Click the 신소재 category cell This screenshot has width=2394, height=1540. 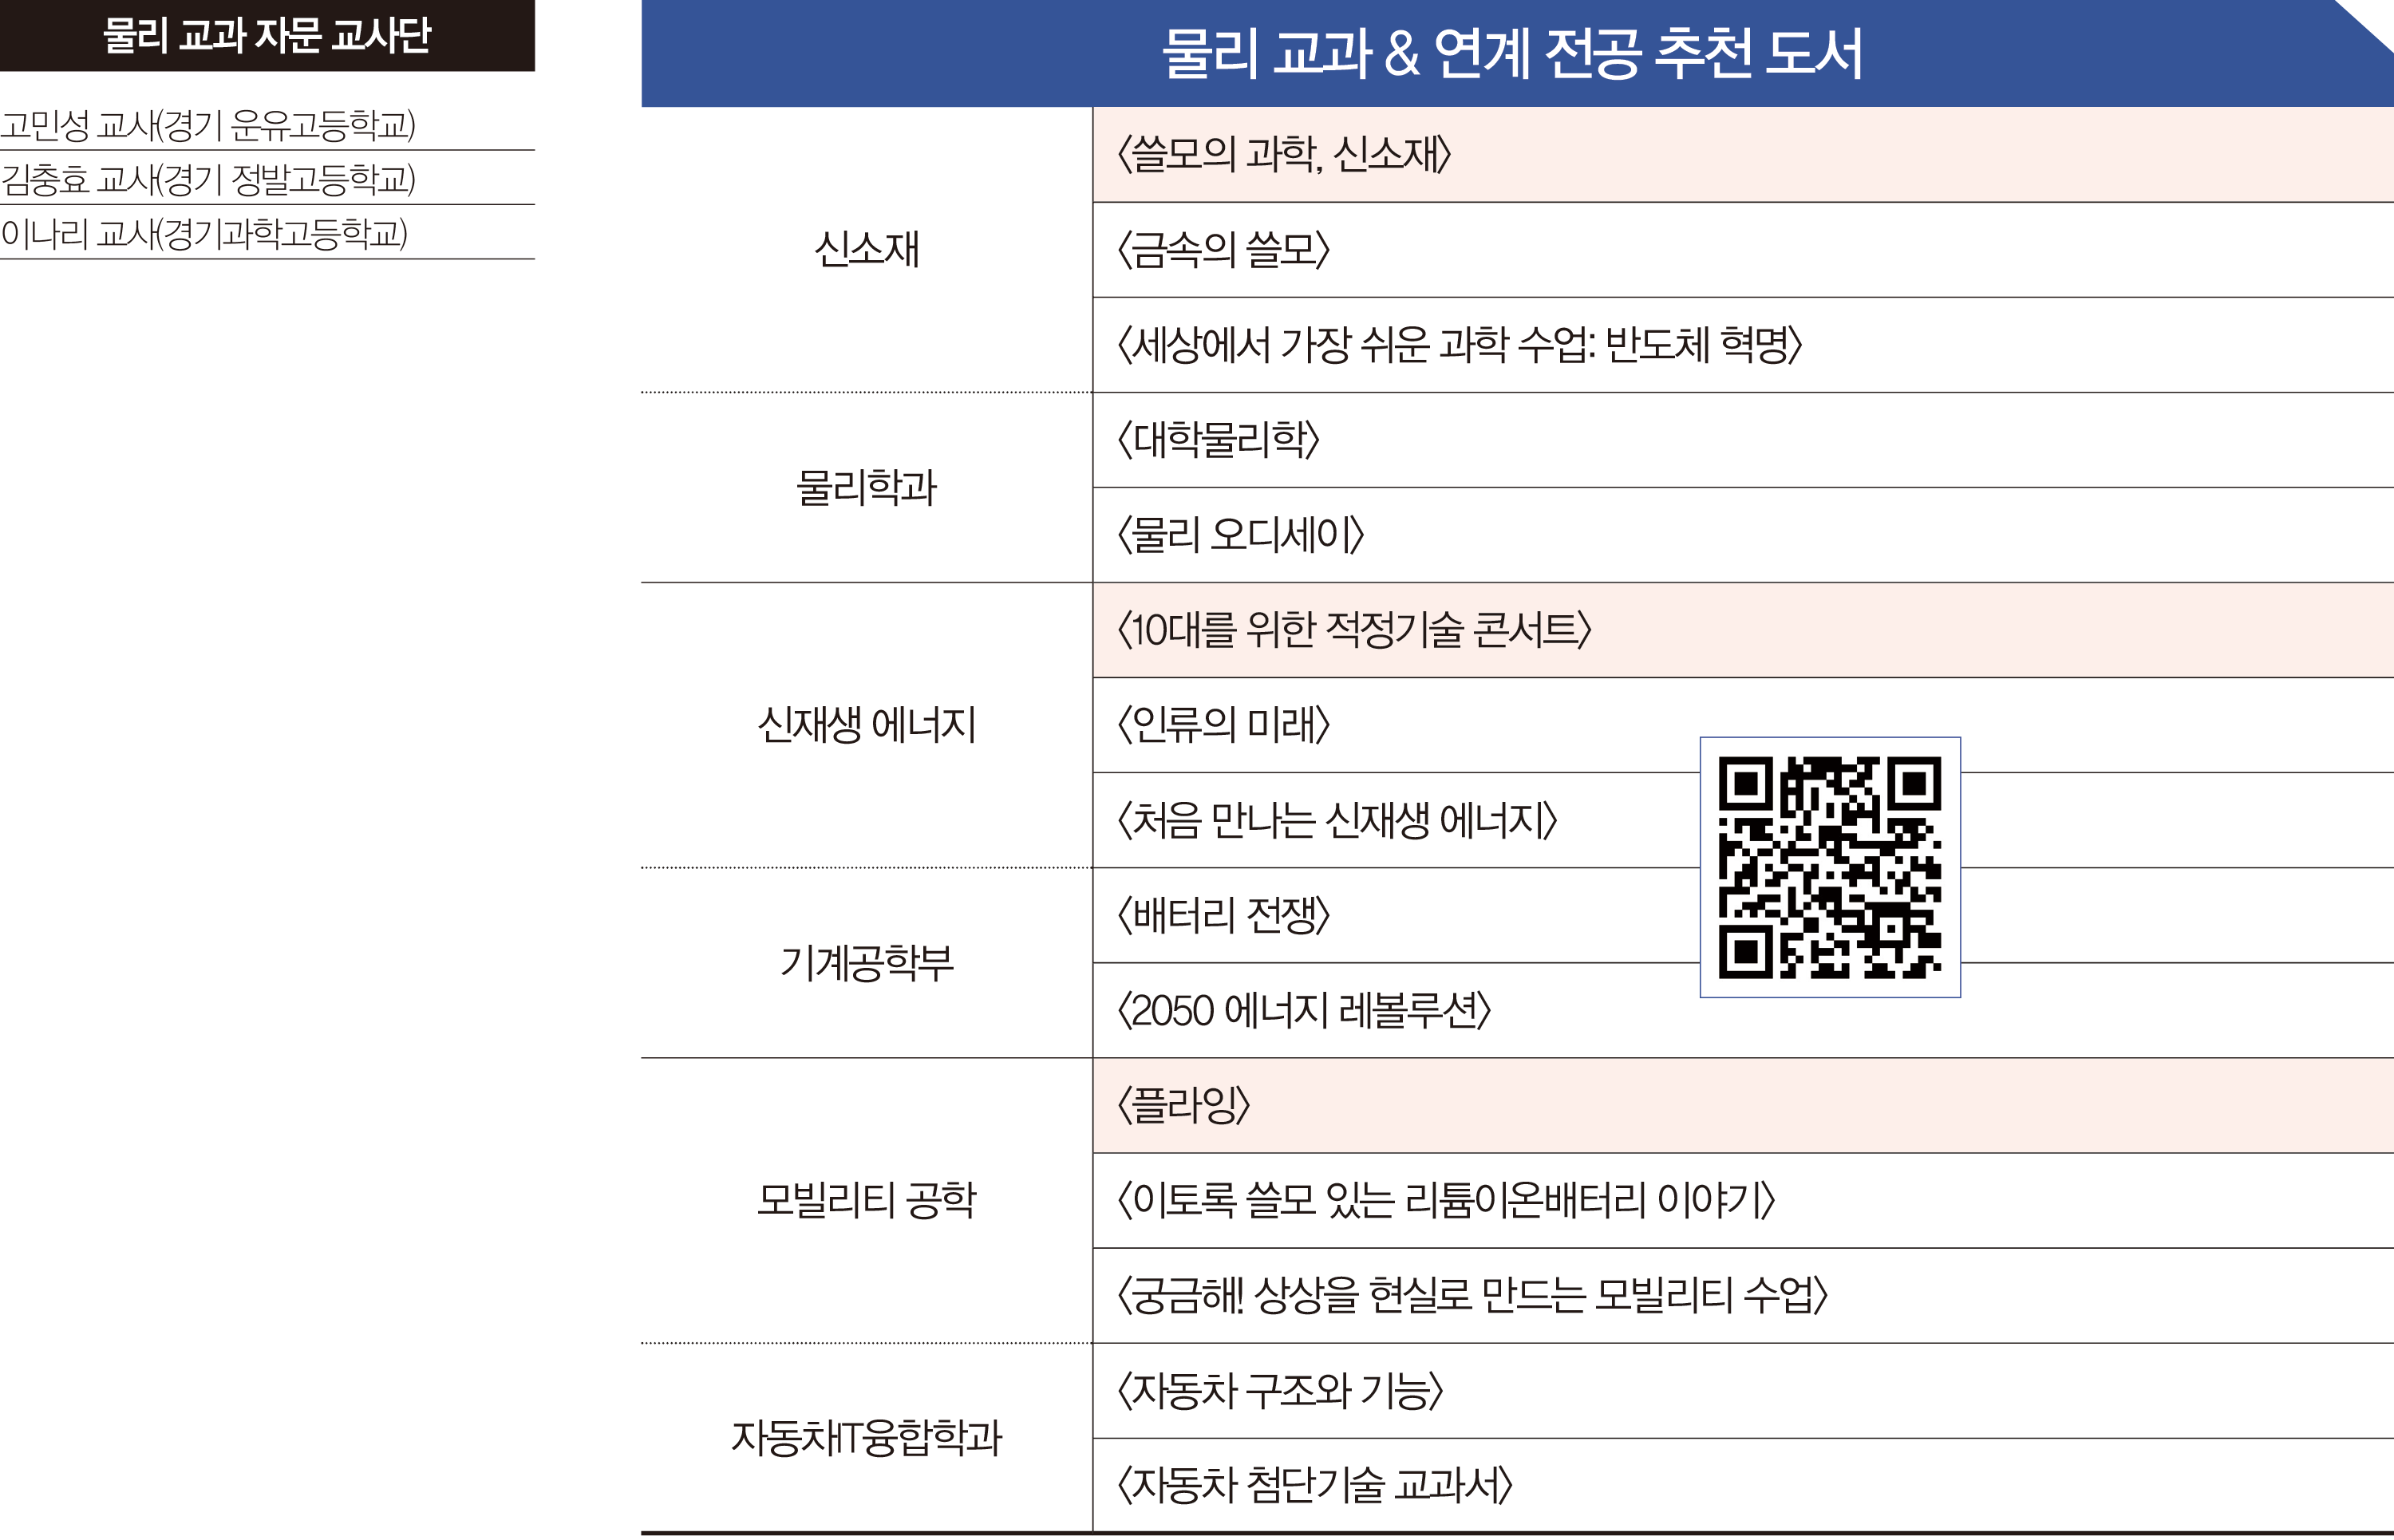tap(866, 249)
